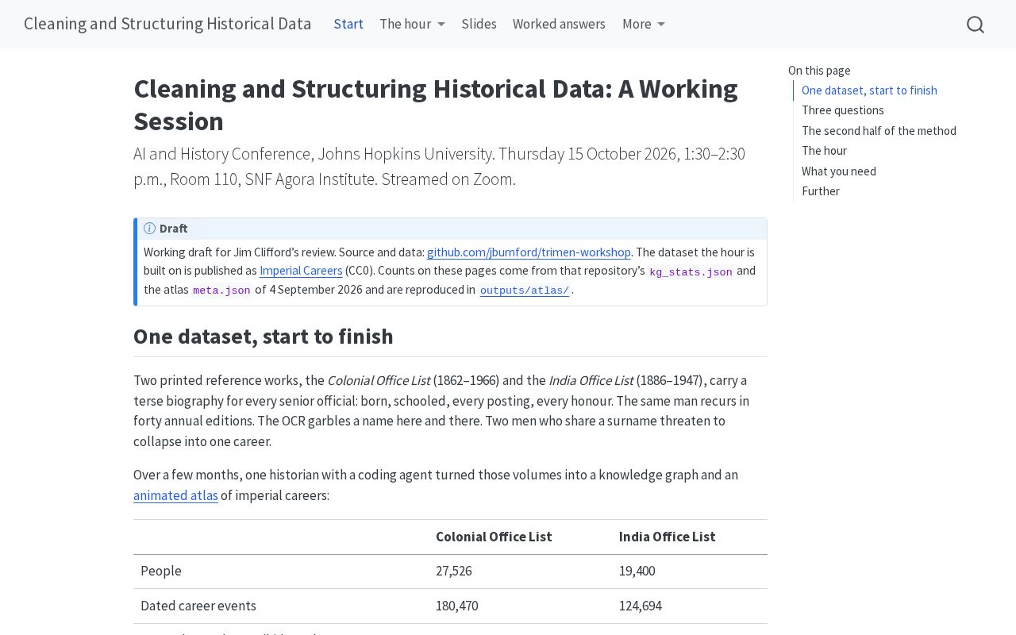1016x635 pixels.
Task: Click the kg_stats.json code text
Action: click(691, 272)
